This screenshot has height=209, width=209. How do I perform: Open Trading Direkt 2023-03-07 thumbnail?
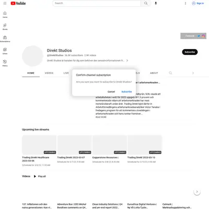74,145
